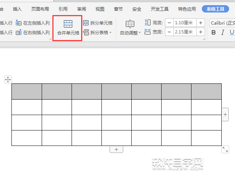The height and width of the screenshot is (179, 235).
Task: Open the Security (安全) tab
Action: coord(137,9)
